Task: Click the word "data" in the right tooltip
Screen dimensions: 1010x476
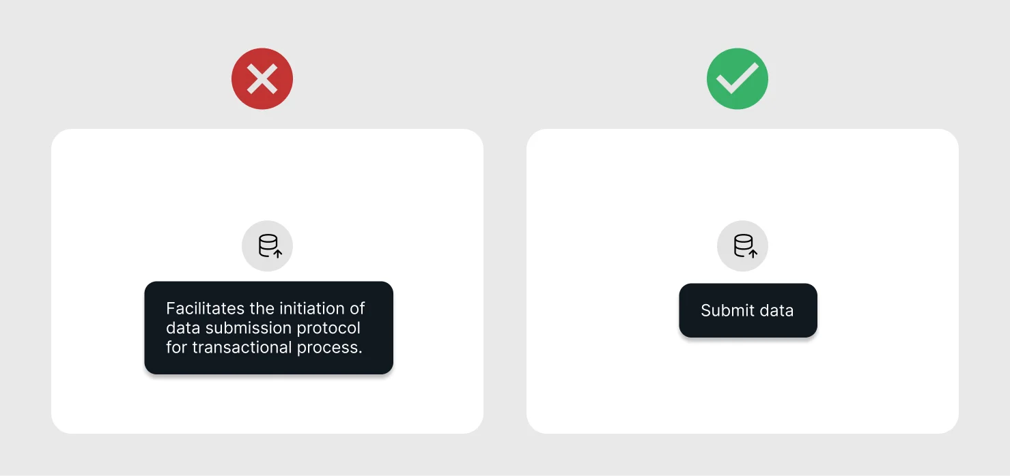Action: coord(776,311)
